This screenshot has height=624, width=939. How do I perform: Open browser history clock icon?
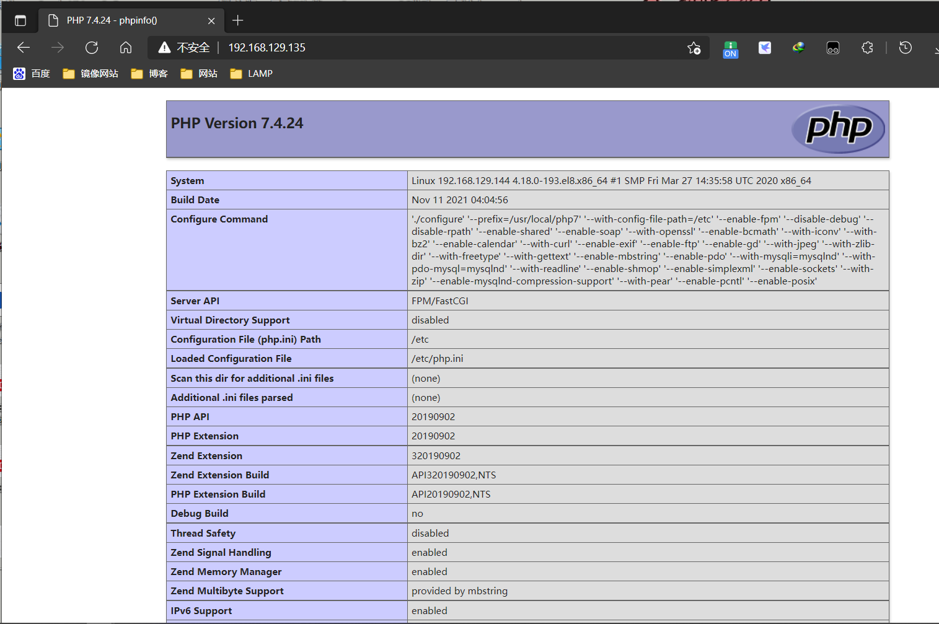[x=906, y=48]
